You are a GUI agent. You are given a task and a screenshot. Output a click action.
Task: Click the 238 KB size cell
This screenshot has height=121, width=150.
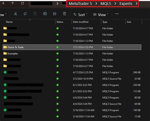pyautogui.click(x=137, y=85)
